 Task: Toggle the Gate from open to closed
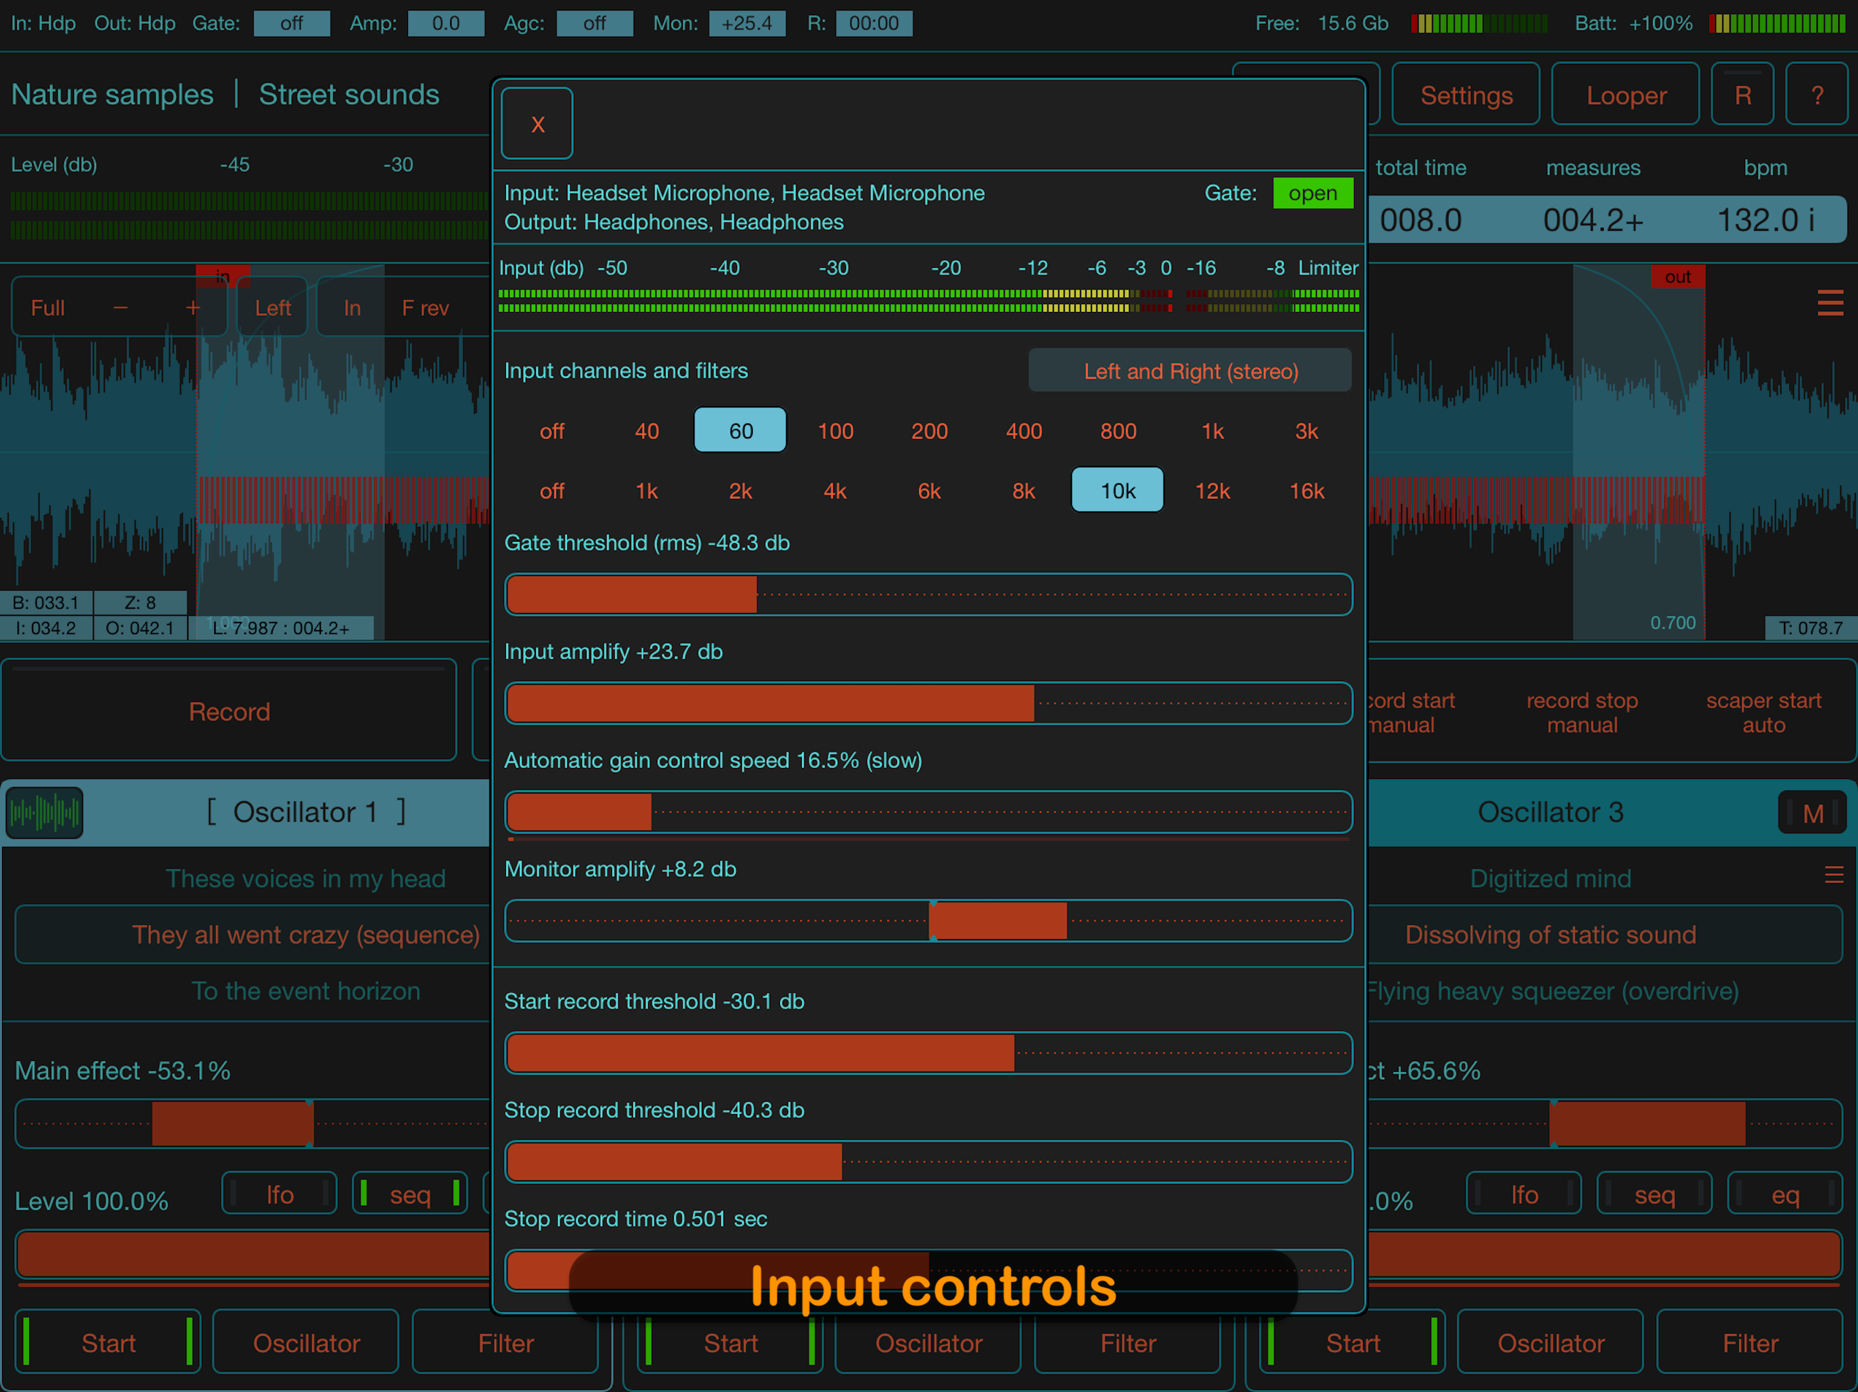pyautogui.click(x=1313, y=192)
